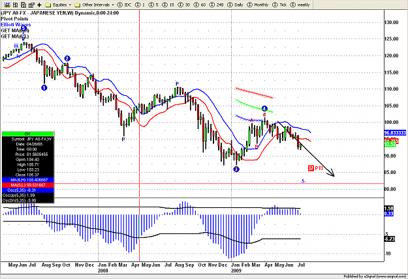This screenshot has height=279, width=408.
Task: Click the Elliott Waves study label
Action: click(x=16, y=25)
